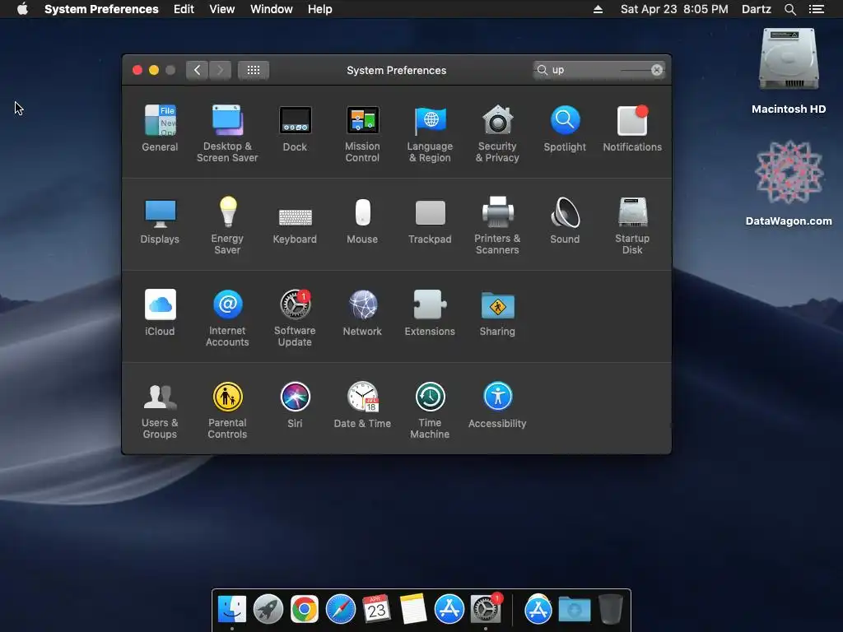Open the Dartz user menu
The height and width of the screenshot is (632, 843).
click(x=757, y=9)
